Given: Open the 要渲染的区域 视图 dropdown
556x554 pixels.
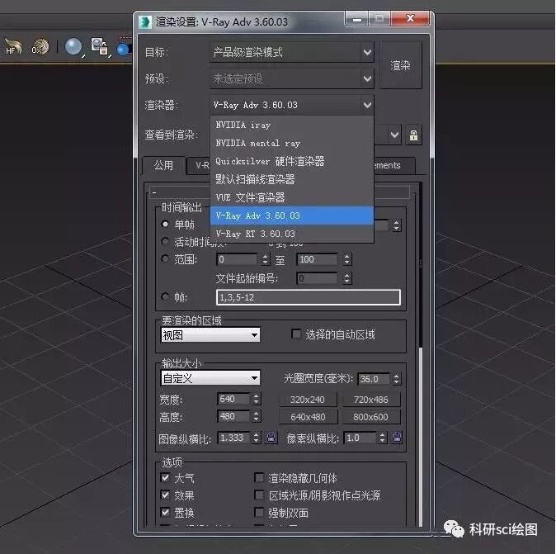Looking at the screenshot, I should 210,334.
